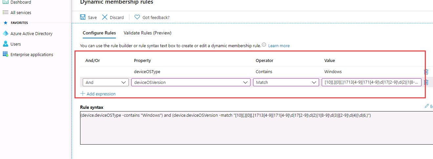433x159 pixels.
Task: Open the Learn more link
Action: click(x=279, y=46)
